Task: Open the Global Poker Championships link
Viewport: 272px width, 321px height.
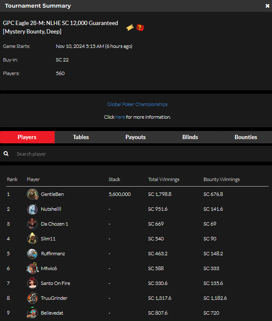Action: [137, 104]
